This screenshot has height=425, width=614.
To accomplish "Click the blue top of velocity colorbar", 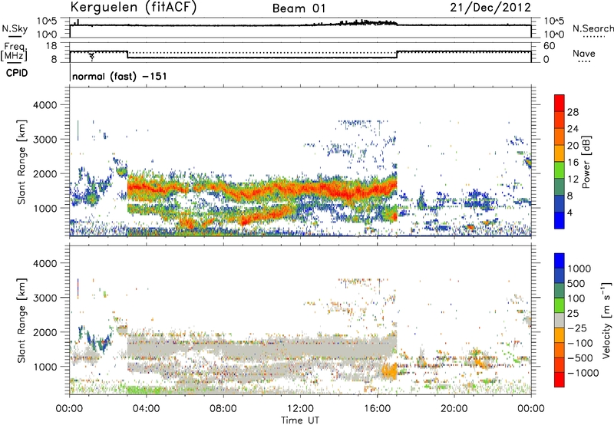I will pos(560,261).
